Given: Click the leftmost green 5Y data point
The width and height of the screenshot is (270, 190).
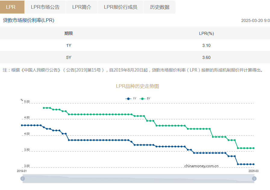Looking at the screenshot, I should [44, 108].
